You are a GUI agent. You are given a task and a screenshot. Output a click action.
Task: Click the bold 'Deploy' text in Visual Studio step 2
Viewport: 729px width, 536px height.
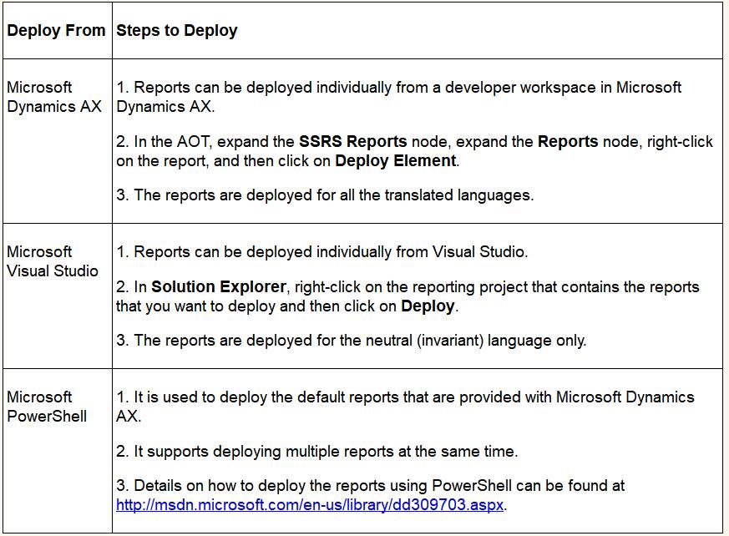click(428, 306)
